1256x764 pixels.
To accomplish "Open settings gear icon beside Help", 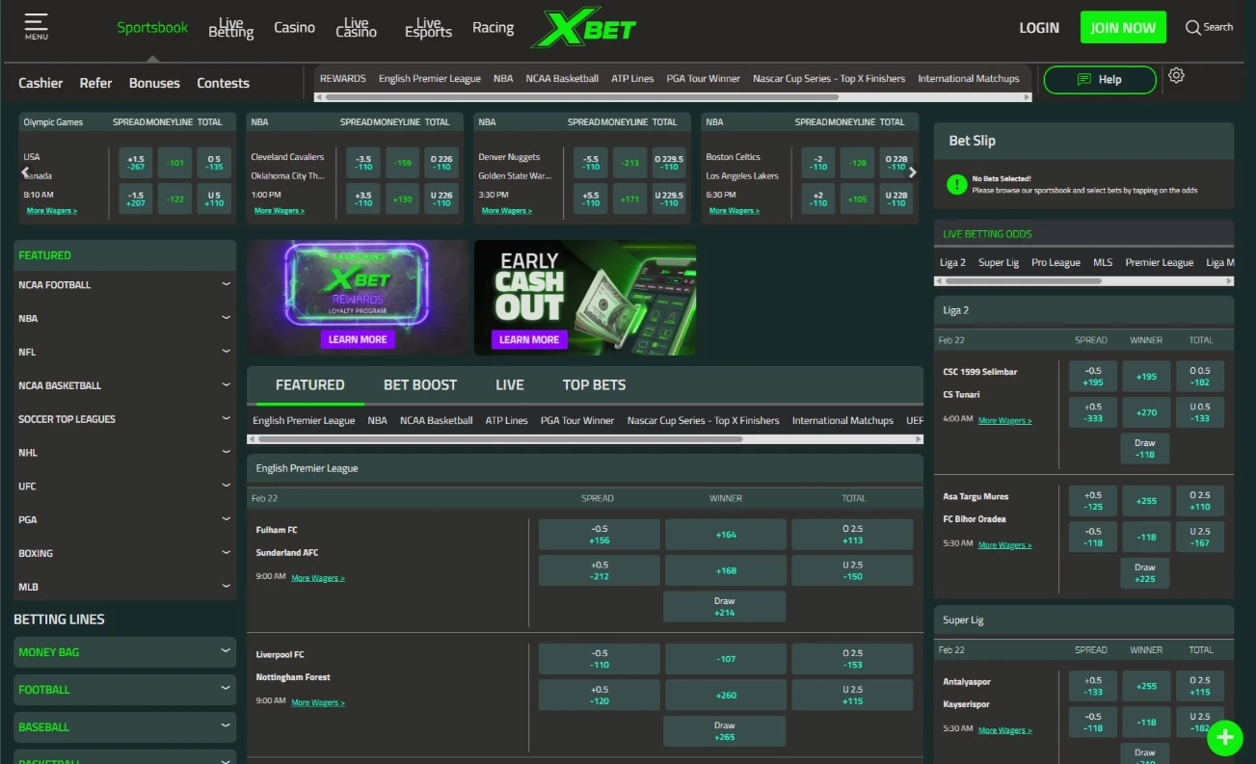I will 1176,75.
